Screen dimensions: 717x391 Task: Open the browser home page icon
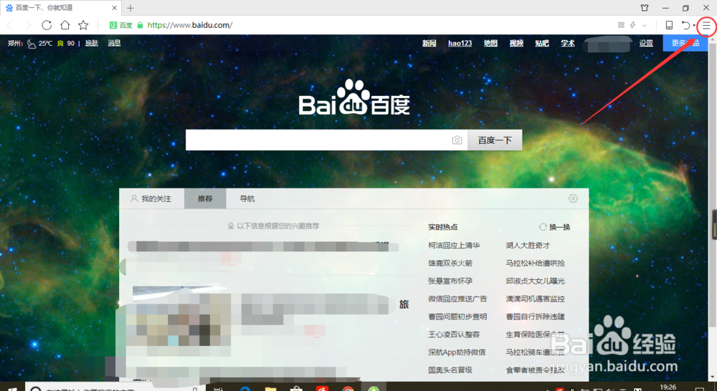click(x=65, y=25)
